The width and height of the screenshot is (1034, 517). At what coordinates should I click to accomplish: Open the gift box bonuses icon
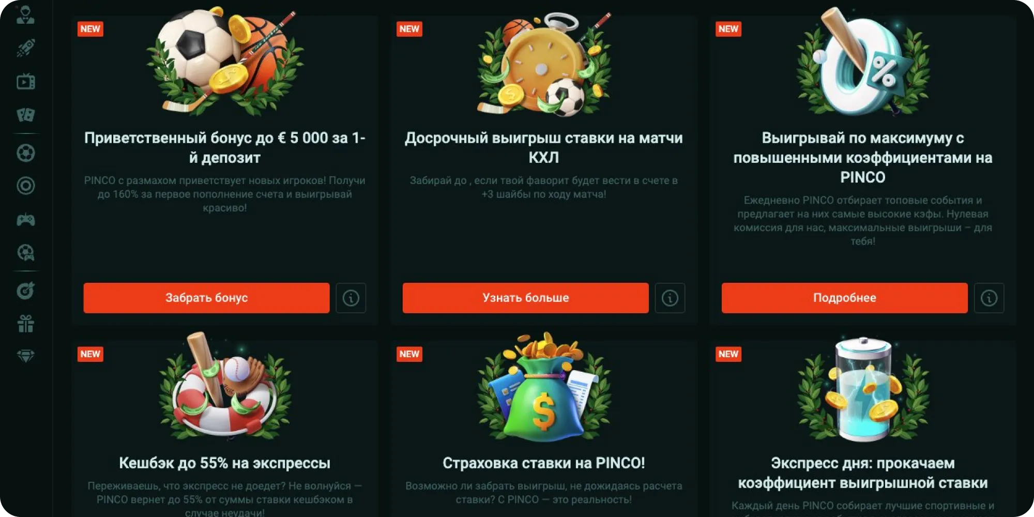(x=26, y=324)
